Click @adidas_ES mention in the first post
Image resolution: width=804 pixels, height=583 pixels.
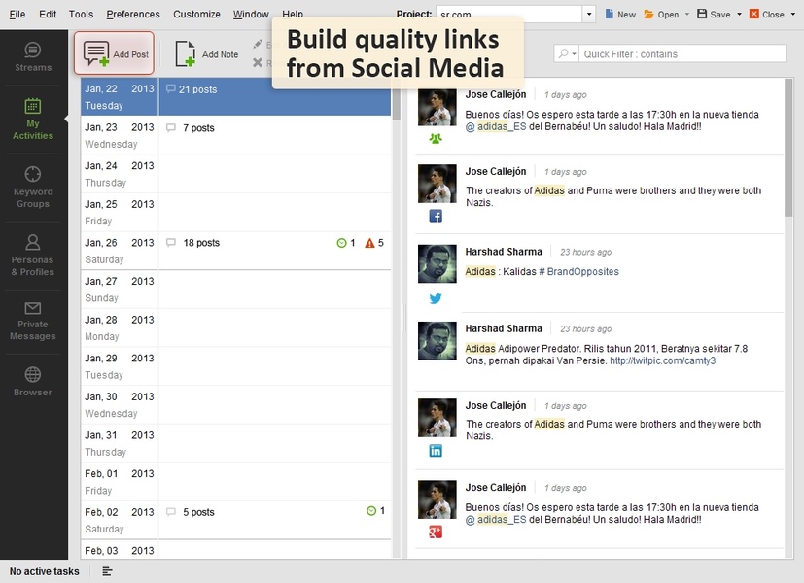click(495, 126)
